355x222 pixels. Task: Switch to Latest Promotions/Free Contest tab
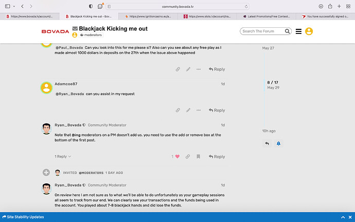tap(267, 16)
